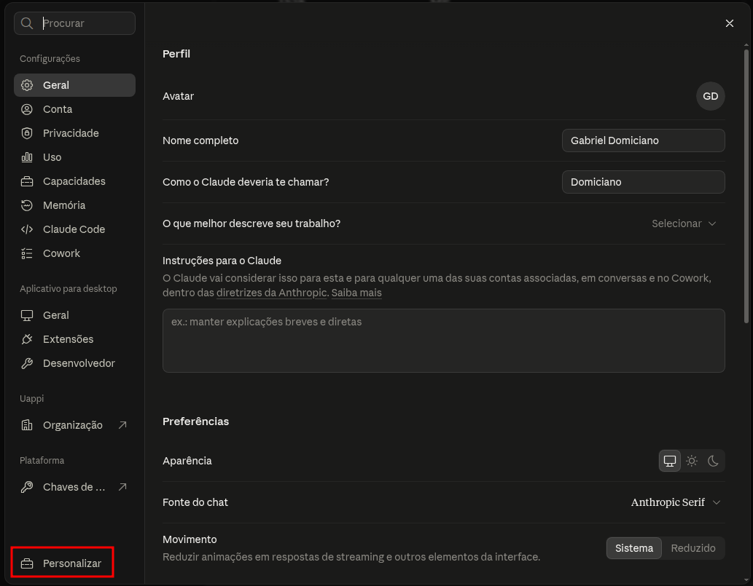This screenshot has height=586, width=753.
Task: Click the Nome completo field
Action: (643, 140)
